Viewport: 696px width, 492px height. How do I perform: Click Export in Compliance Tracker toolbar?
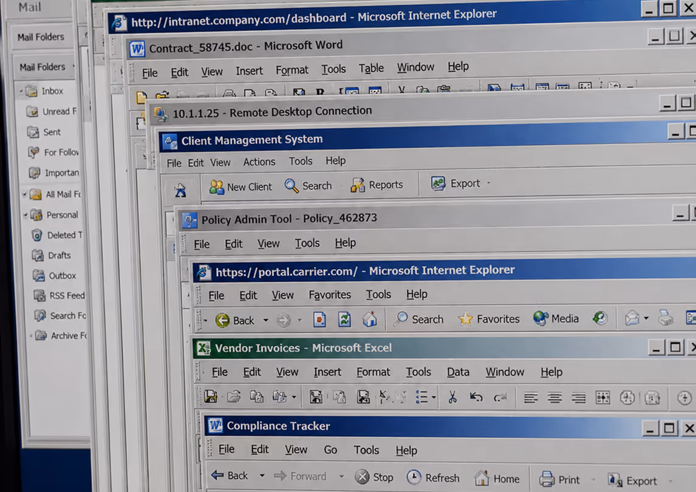tap(632, 480)
